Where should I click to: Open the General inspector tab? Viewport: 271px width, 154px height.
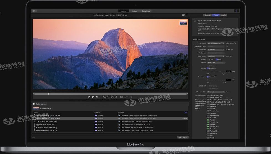click(207, 15)
